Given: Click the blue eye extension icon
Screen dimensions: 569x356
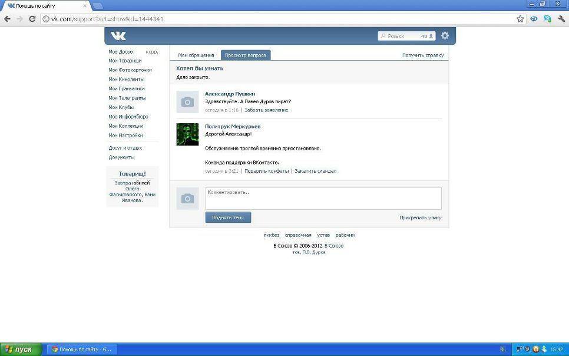Looking at the screenshot, I should click(534, 19).
